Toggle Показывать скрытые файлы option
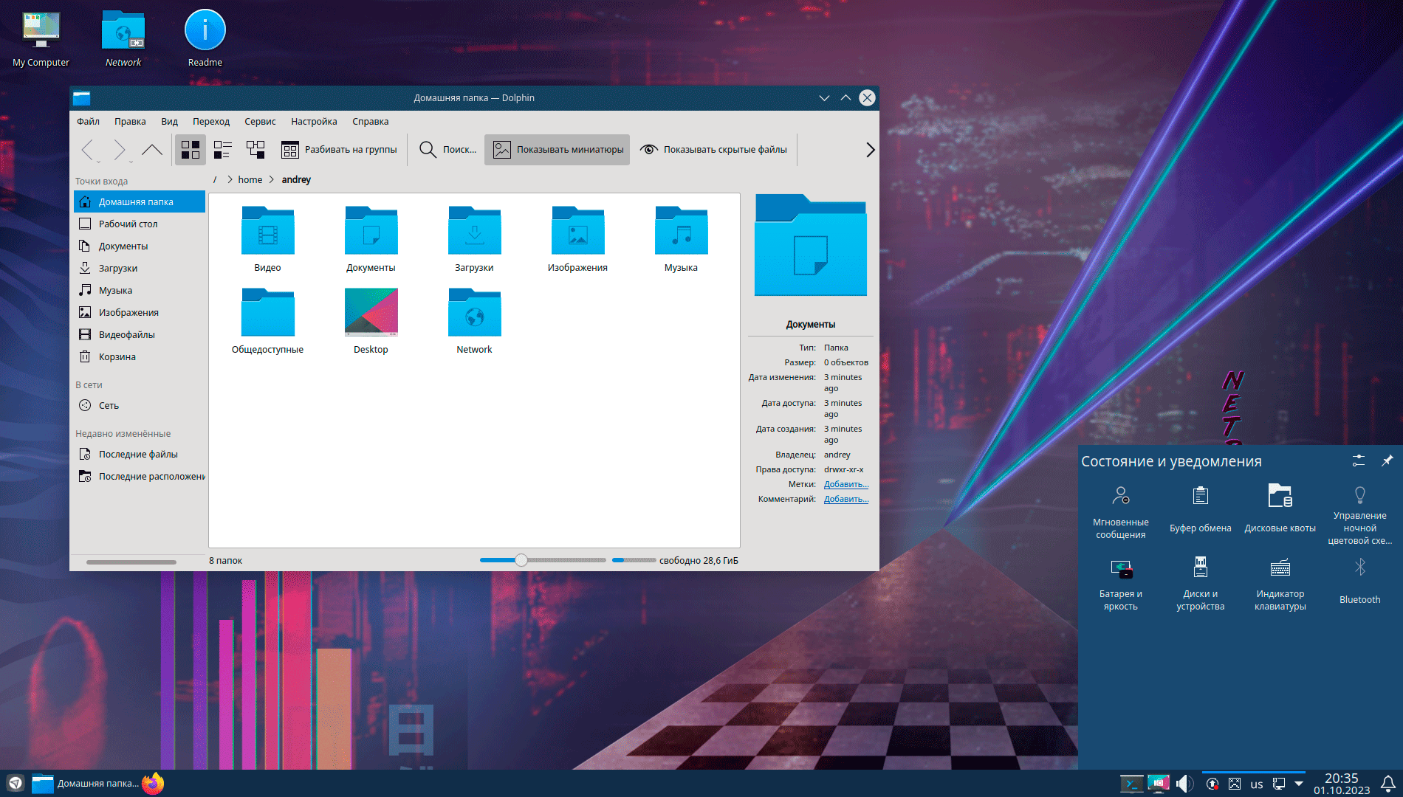This screenshot has height=797, width=1403. [713, 150]
